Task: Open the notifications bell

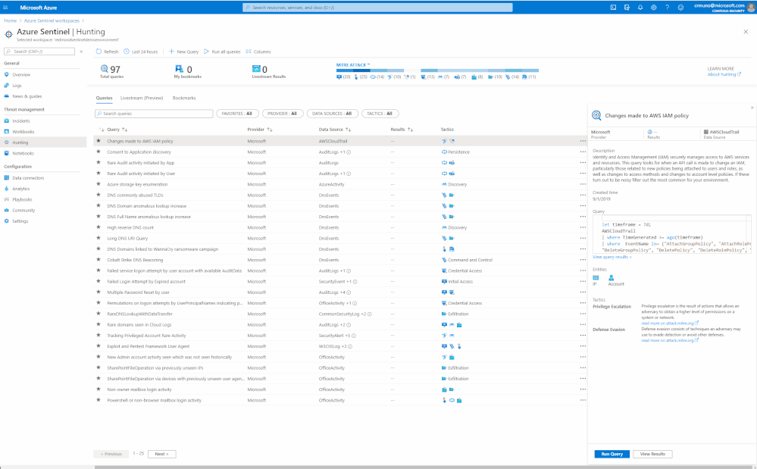Action: [640, 8]
